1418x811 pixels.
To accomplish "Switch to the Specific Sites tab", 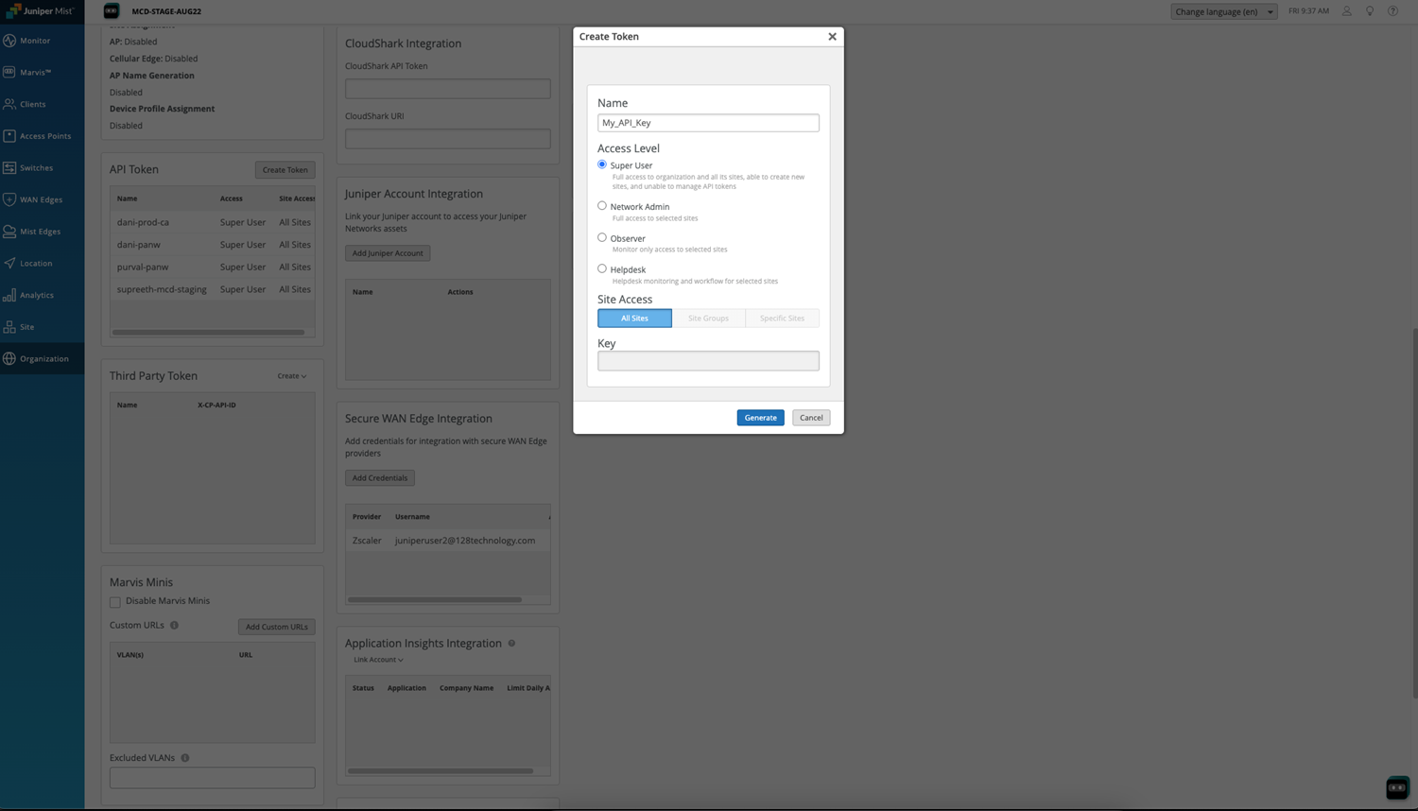I will (x=782, y=319).
